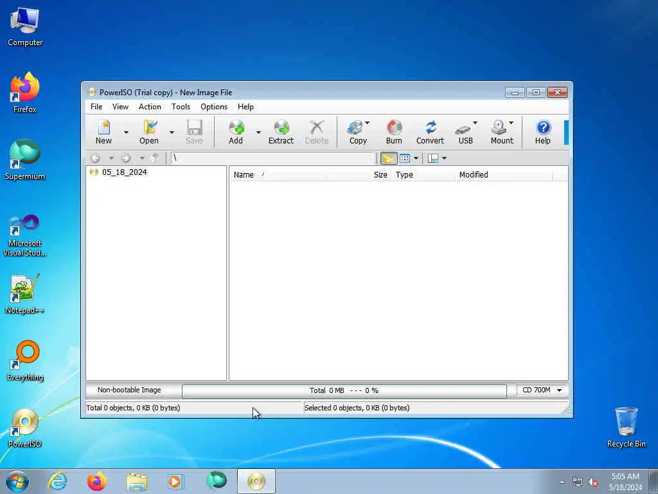This screenshot has height=494, width=658.
Task: Open the PowerISO desktop shortcut
Action: pos(25,428)
